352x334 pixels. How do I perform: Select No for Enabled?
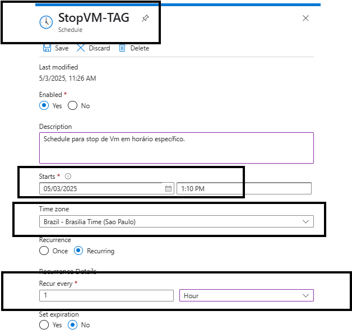click(x=72, y=106)
